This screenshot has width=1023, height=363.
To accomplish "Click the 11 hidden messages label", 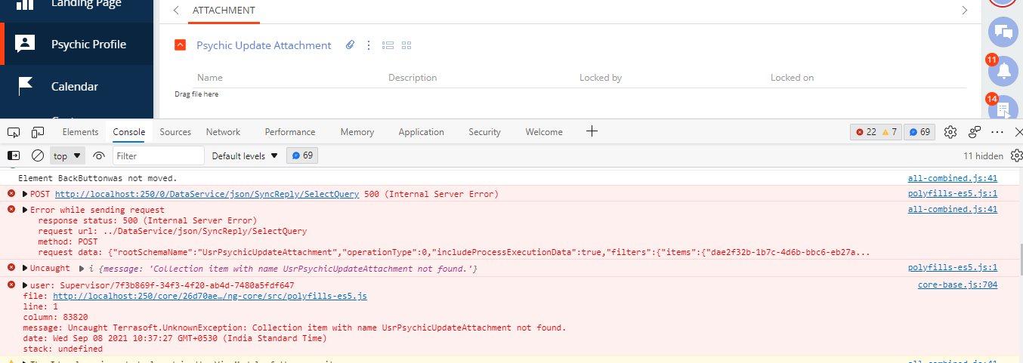I will [983, 156].
